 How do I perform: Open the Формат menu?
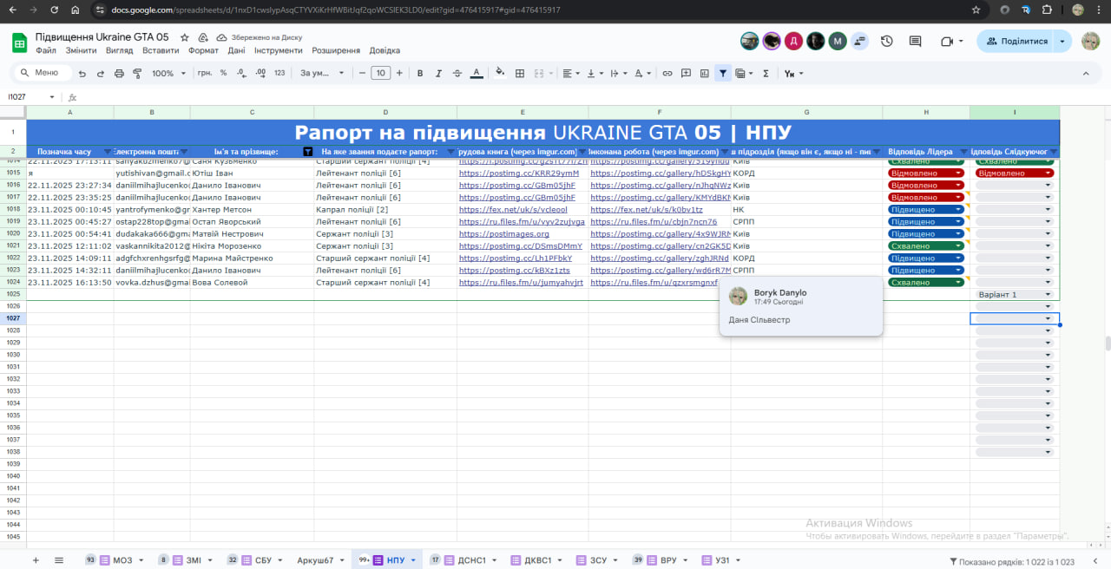point(203,50)
